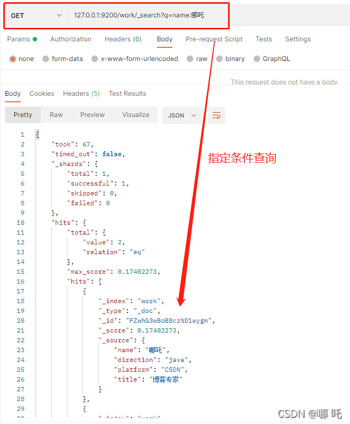Open the Params tab
The image size is (350, 424).
22,39
